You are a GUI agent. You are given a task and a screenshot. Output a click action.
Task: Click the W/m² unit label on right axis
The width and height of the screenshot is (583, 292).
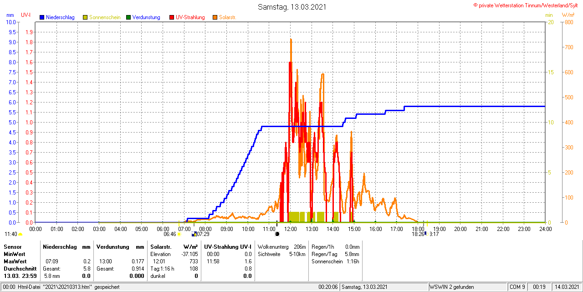[x=568, y=15]
